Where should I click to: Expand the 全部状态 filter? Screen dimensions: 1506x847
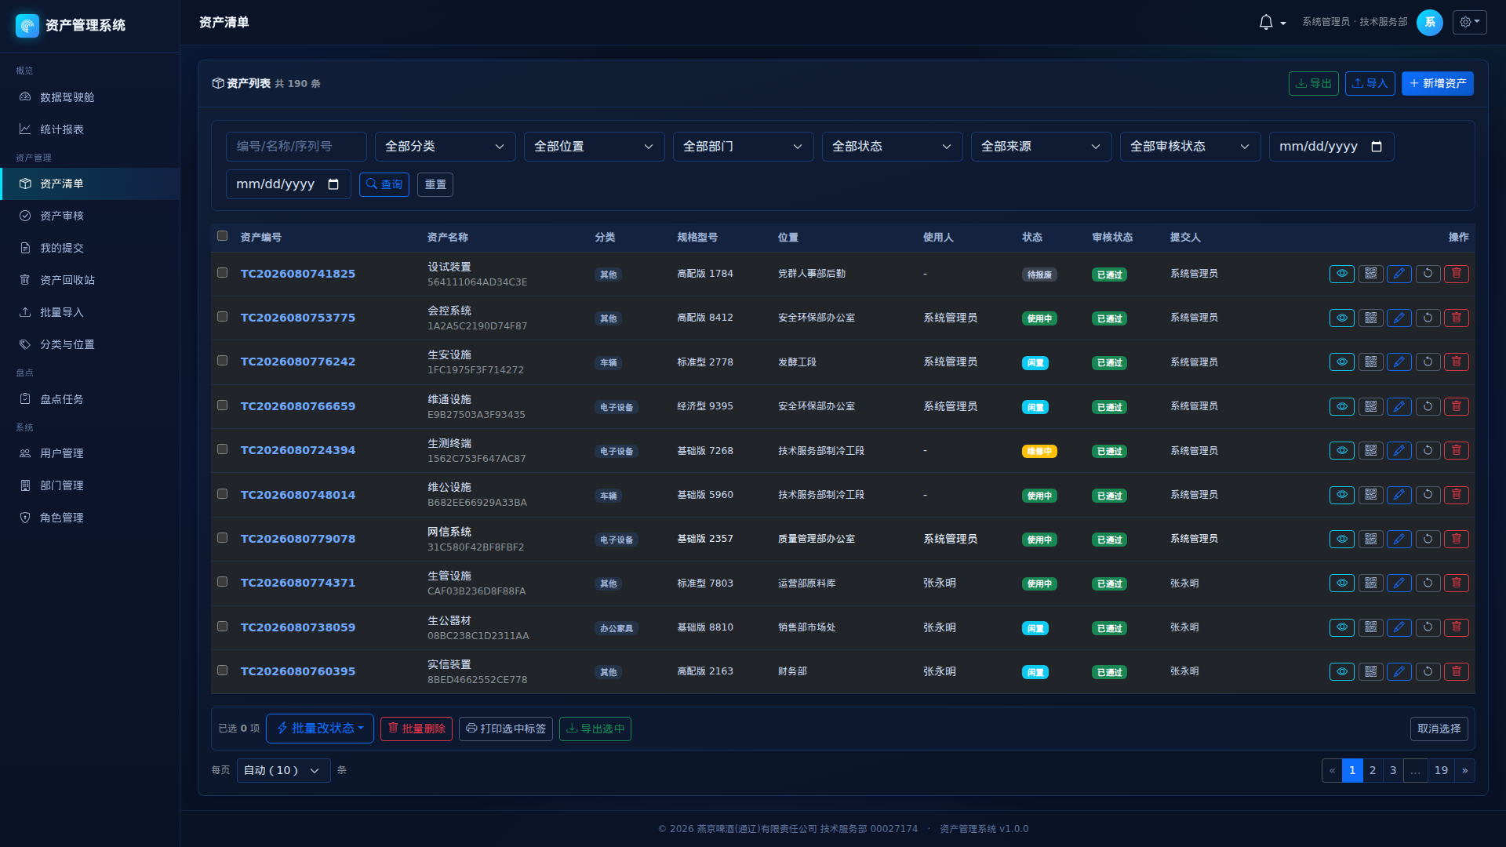892,147
